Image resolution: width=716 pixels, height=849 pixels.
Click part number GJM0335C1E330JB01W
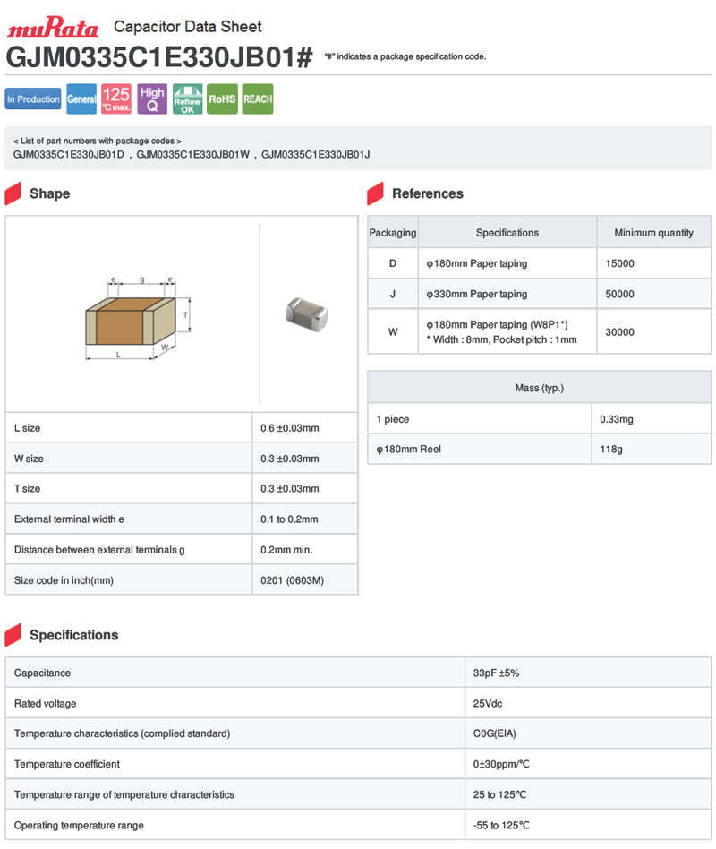tap(192, 155)
